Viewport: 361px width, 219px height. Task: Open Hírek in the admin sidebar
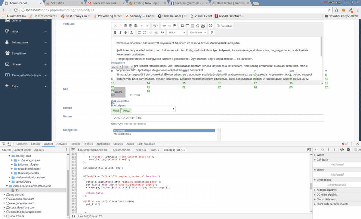[26, 31]
